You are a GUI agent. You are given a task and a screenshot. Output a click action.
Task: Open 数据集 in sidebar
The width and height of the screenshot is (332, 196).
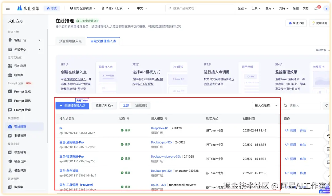(x=19, y=187)
